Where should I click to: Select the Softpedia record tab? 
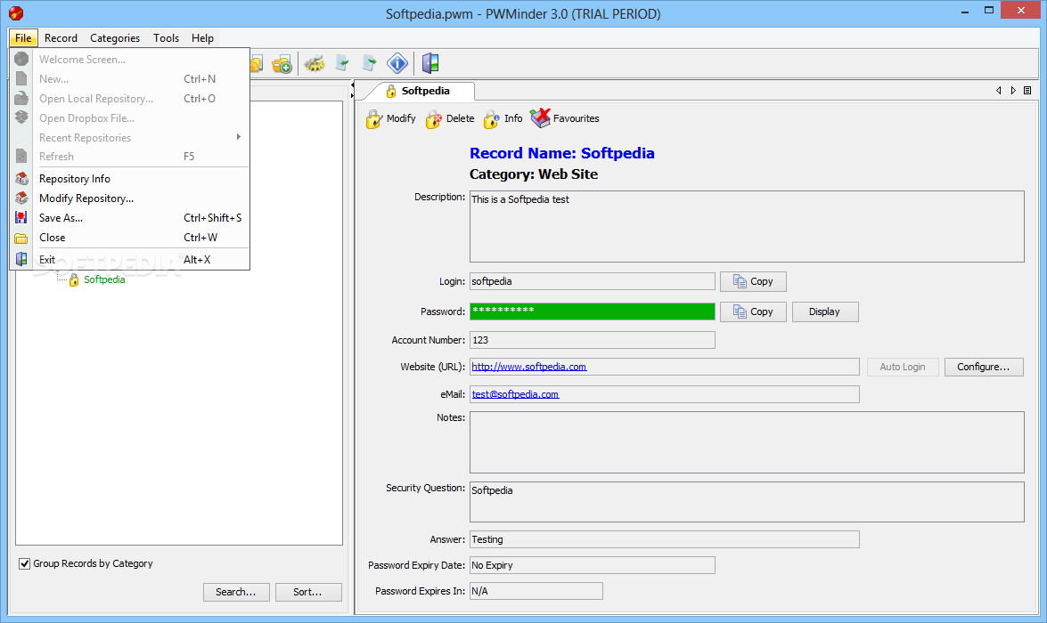[420, 92]
